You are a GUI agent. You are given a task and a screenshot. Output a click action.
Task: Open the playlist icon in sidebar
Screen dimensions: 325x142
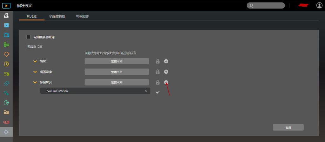[6, 74]
